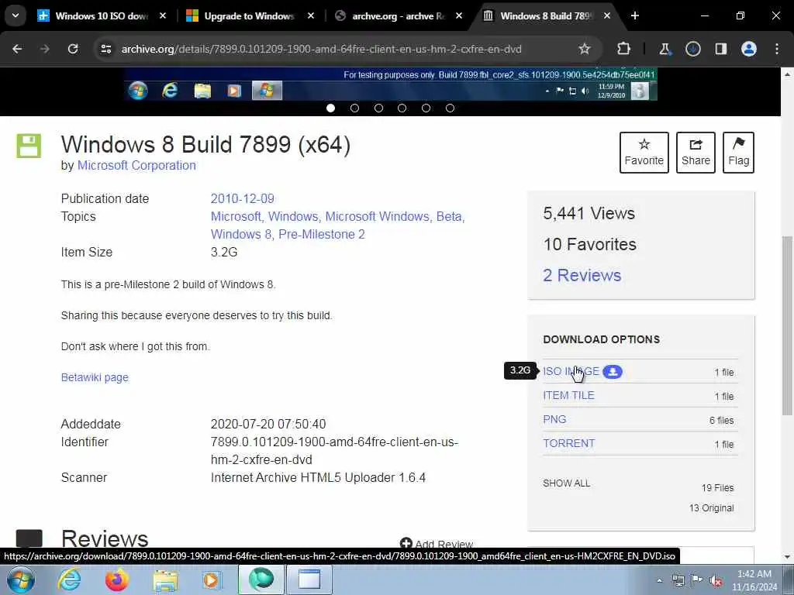The image size is (794, 595).
Task: Click the green software floppy icon
Action: (29, 146)
